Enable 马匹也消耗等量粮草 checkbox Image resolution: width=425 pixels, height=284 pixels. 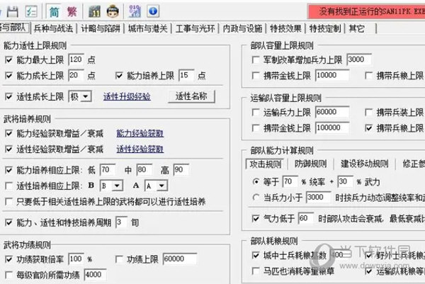tap(256, 271)
